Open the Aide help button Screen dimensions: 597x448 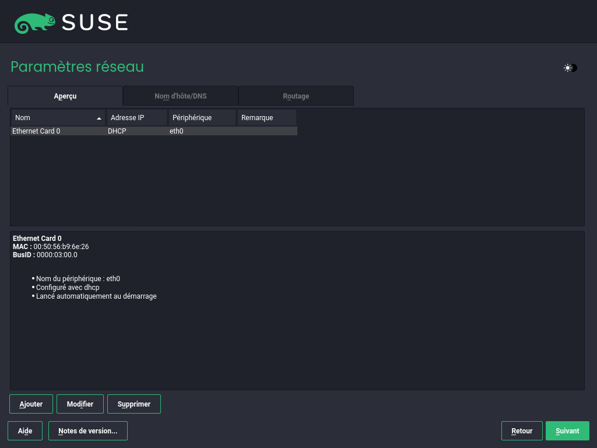pyautogui.click(x=25, y=431)
